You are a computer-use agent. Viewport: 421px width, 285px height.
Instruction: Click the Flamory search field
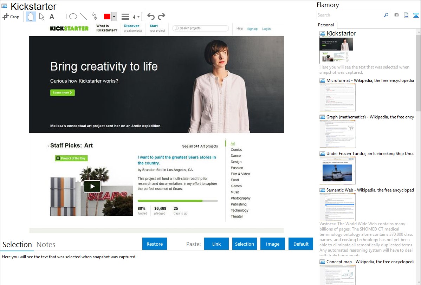350,15
